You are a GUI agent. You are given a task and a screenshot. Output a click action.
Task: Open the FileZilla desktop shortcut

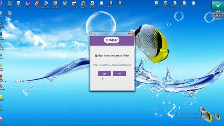(37, 4)
